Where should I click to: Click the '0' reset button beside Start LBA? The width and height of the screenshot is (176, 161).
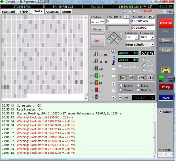click(x=126, y=17)
